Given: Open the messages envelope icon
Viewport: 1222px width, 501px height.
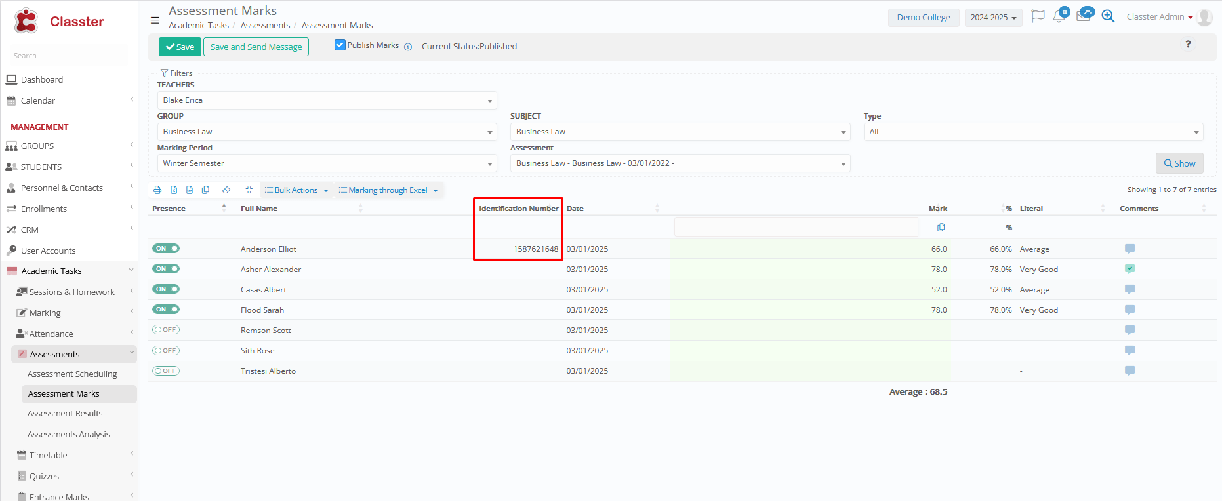Looking at the screenshot, I should [1083, 16].
